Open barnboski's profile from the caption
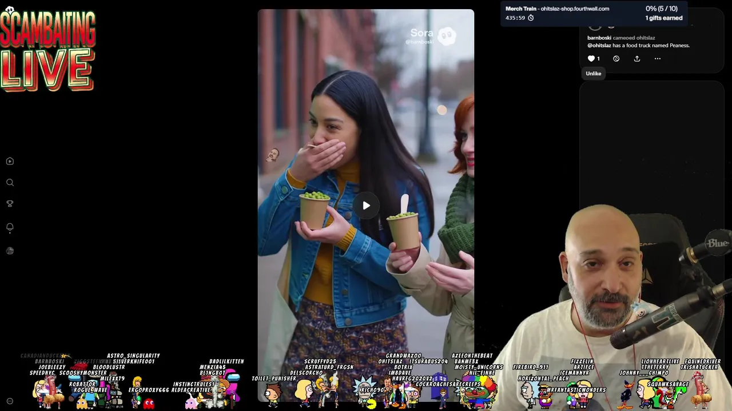732x411 pixels. 599,38
